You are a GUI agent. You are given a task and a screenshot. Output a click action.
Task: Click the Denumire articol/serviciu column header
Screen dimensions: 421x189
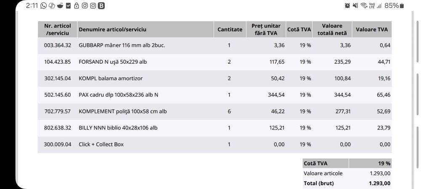[x=112, y=29]
